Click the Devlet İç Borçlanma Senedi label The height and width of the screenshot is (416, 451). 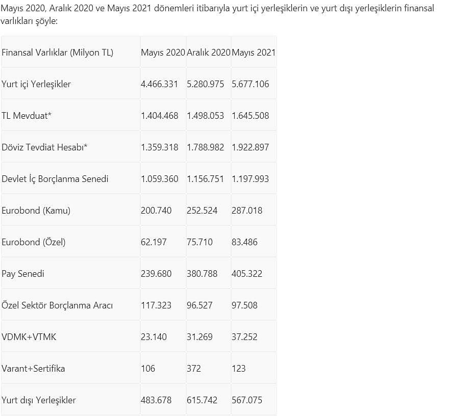coord(55,179)
